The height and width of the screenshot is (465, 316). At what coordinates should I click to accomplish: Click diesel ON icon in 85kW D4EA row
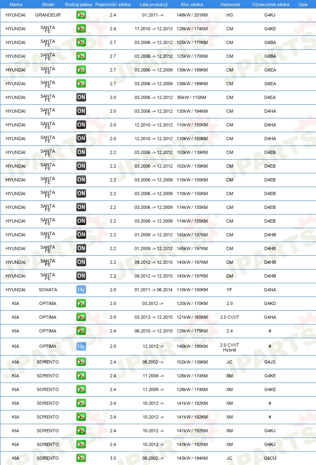pyautogui.click(x=81, y=97)
